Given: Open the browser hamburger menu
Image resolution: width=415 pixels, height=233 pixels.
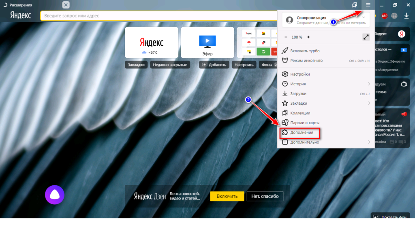Looking at the screenshot, I should [368, 5].
